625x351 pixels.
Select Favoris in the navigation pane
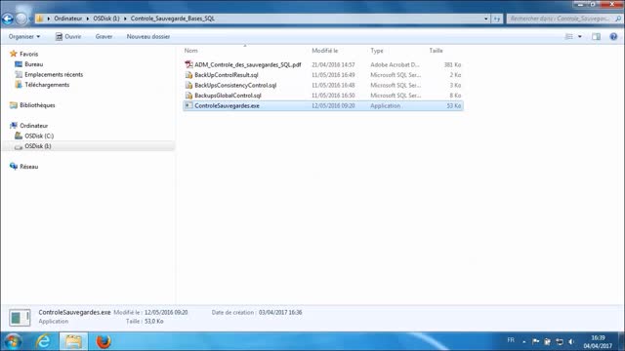tap(28, 54)
